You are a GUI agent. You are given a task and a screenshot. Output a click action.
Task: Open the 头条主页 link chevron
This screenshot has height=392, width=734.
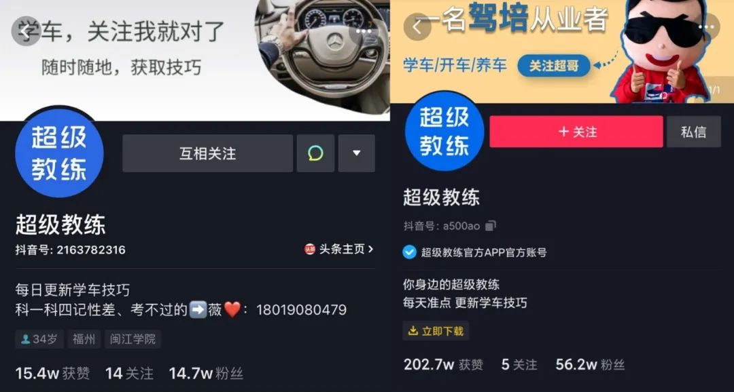(x=371, y=250)
